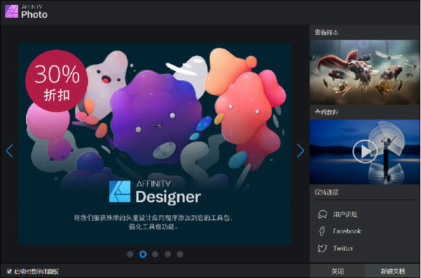
Task: Open the Twitter link text
Action: click(343, 248)
